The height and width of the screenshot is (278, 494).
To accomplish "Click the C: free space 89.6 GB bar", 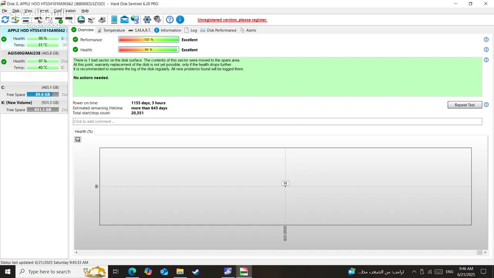I will pyautogui.click(x=43, y=95).
